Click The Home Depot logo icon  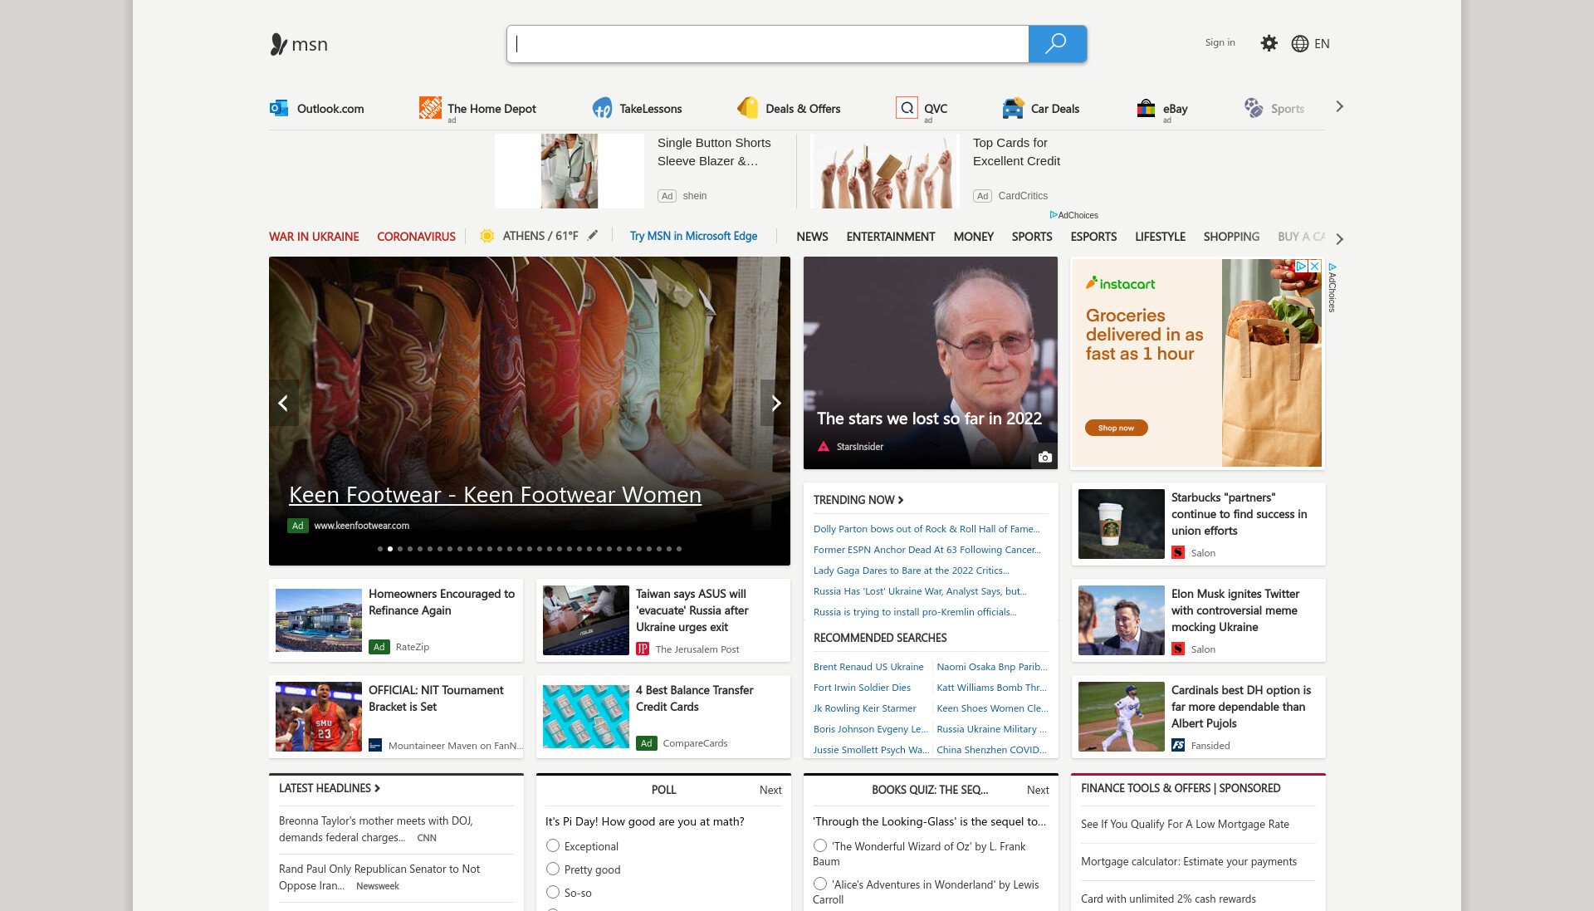click(430, 108)
